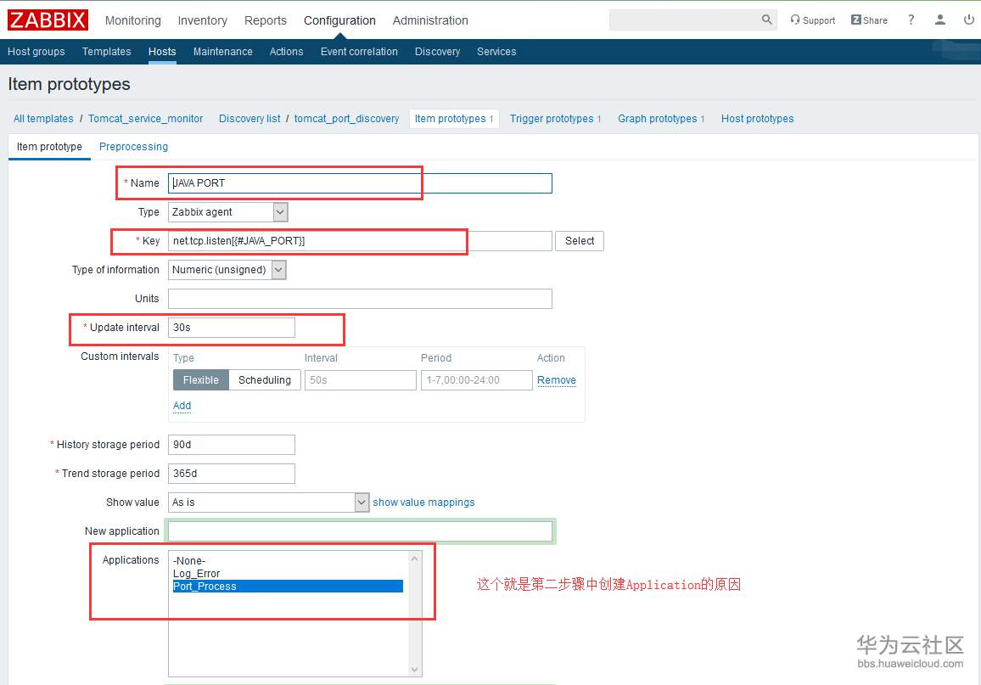The image size is (981, 685).
Task: Open the Show value dropdown
Action: tap(268, 503)
